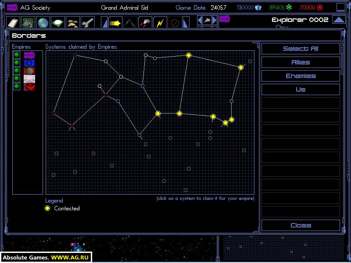Click the Earth globe planets icon
Screen dimensions: 351x263
43,22
